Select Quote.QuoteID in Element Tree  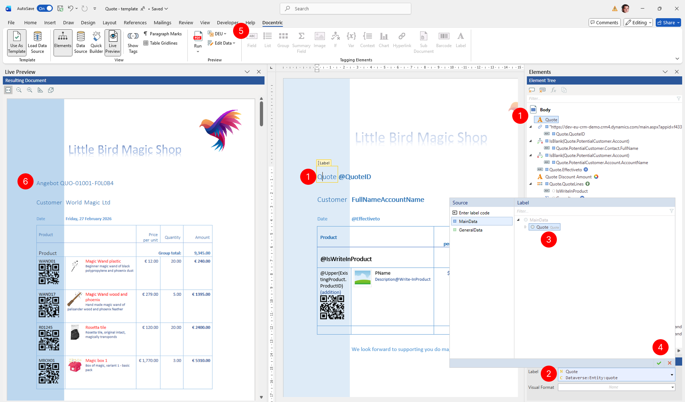tap(570, 134)
